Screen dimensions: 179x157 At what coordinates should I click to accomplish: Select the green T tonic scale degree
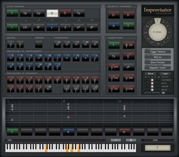coord(12,13)
